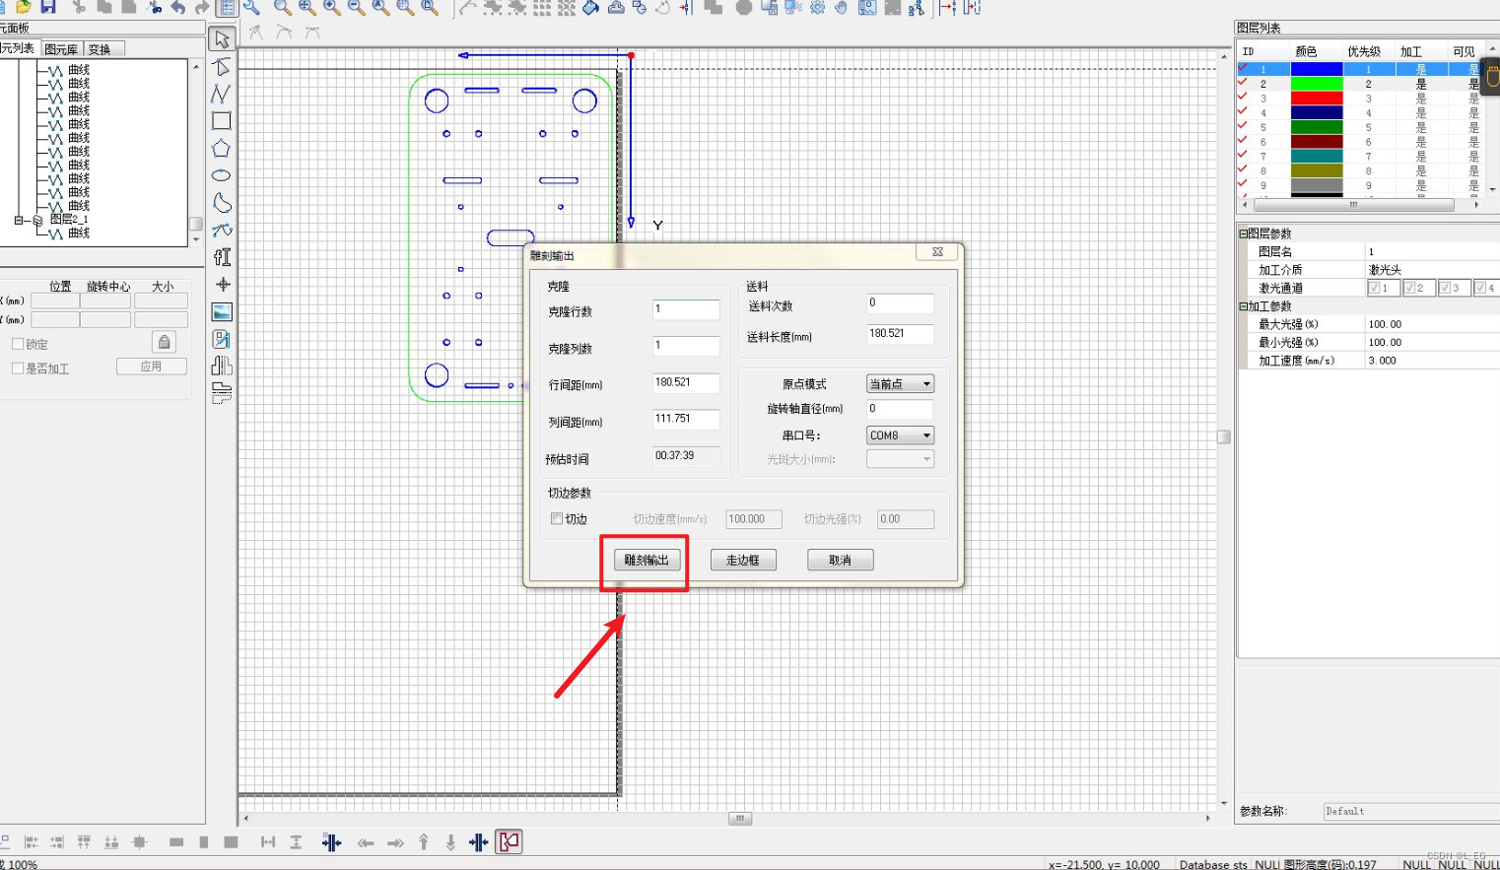The height and width of the screenshot is (870, 1500).
Task: Select the point crosshair tool
Action: tap(223, 284)
